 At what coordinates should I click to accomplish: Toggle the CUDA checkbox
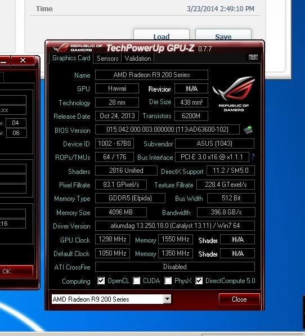[x=136, y=280]
